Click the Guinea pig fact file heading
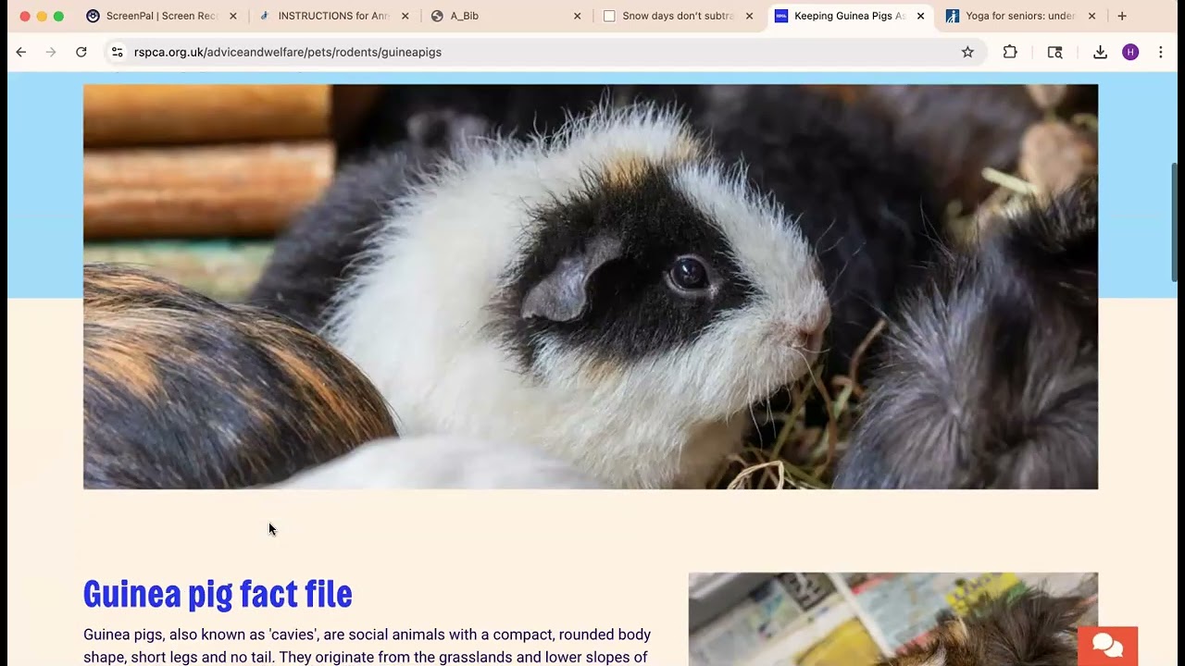The height and width of the screenshot is (666, 1185). point(218,594)
